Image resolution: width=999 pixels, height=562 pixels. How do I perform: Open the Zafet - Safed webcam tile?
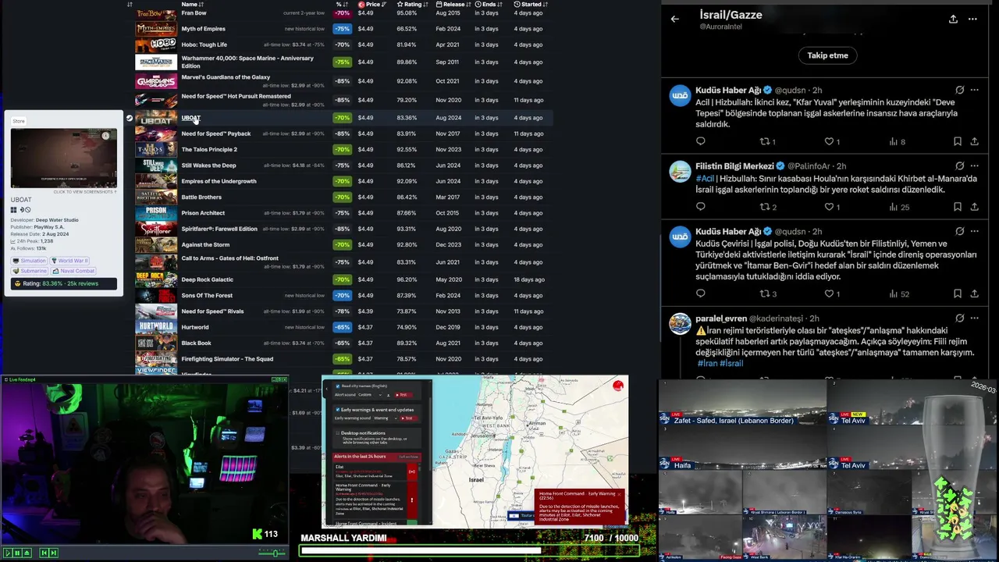pos(742,404)
